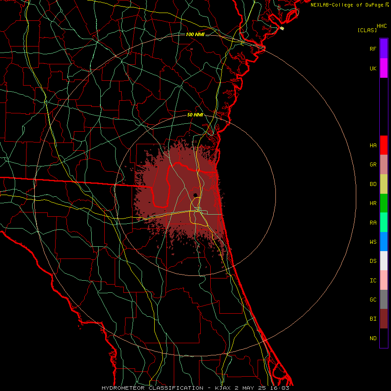The width and height of the screenshot is (391, 391).
Task: Pick the RA mint green legend swatch
Action: click(x=384, y=222)
